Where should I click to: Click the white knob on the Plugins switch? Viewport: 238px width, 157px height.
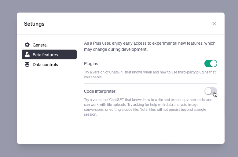coord(214,64)
